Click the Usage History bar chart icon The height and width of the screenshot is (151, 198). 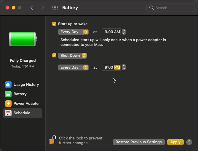[x=8, y=84]
